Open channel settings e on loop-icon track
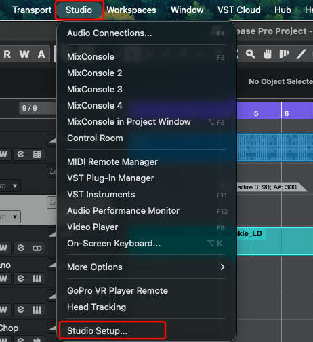Image resolution: width=313 pixels, height=342 pixels. pos(20,248)
